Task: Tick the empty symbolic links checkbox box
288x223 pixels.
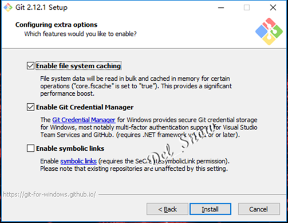Action: click(x=30, y=148)
